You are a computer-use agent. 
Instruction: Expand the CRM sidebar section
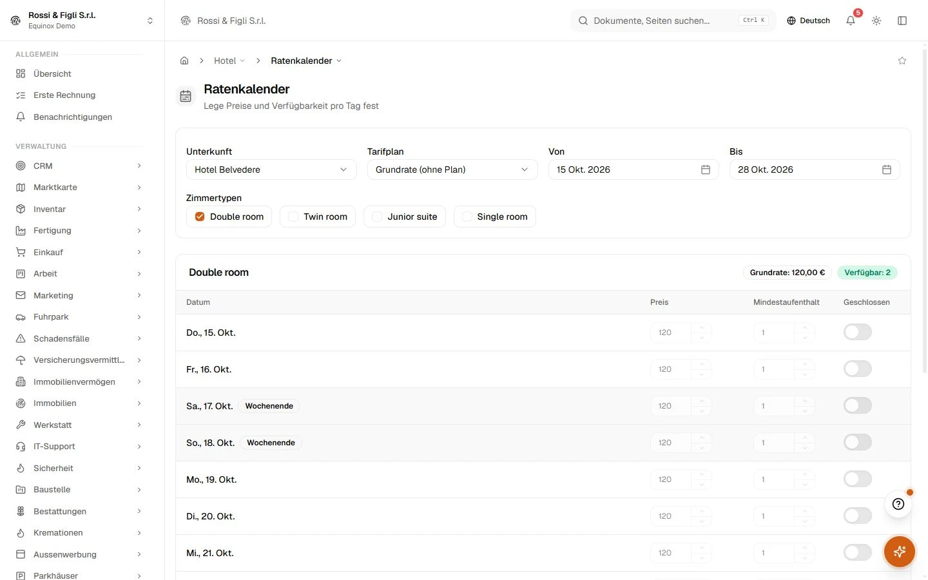tap(79, 166)
